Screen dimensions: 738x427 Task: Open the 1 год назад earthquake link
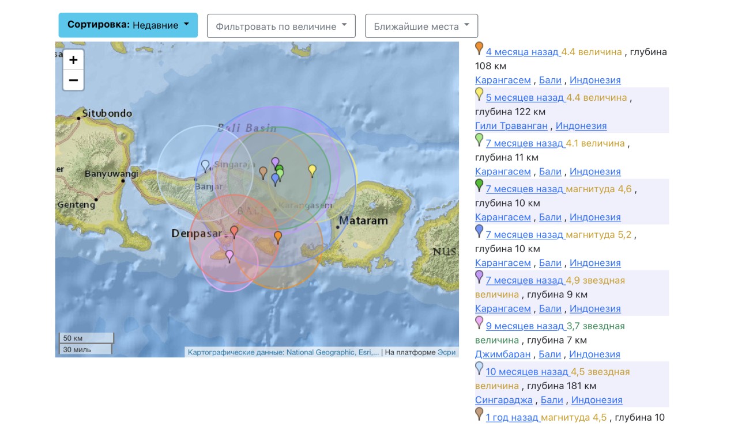512,417
